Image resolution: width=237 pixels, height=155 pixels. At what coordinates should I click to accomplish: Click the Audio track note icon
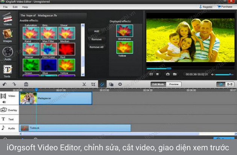point(3,128)
